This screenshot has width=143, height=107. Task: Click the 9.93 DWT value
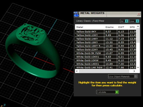(121, 50)
